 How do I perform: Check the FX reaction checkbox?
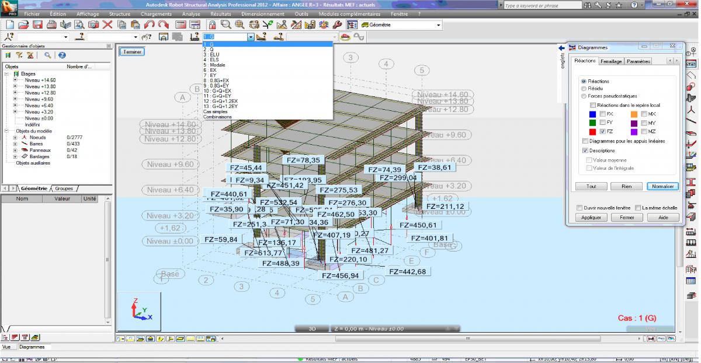tap(602, 114)
